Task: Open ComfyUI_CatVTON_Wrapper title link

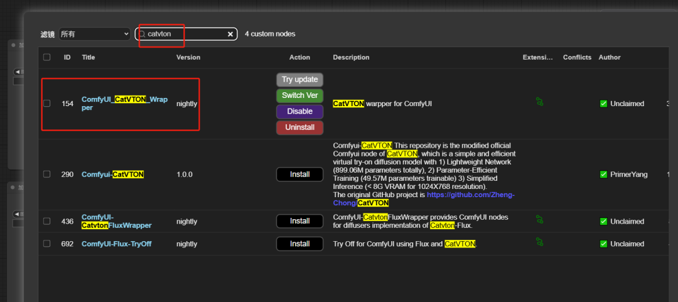Action: pyautogui.click(x=124, y=104)
